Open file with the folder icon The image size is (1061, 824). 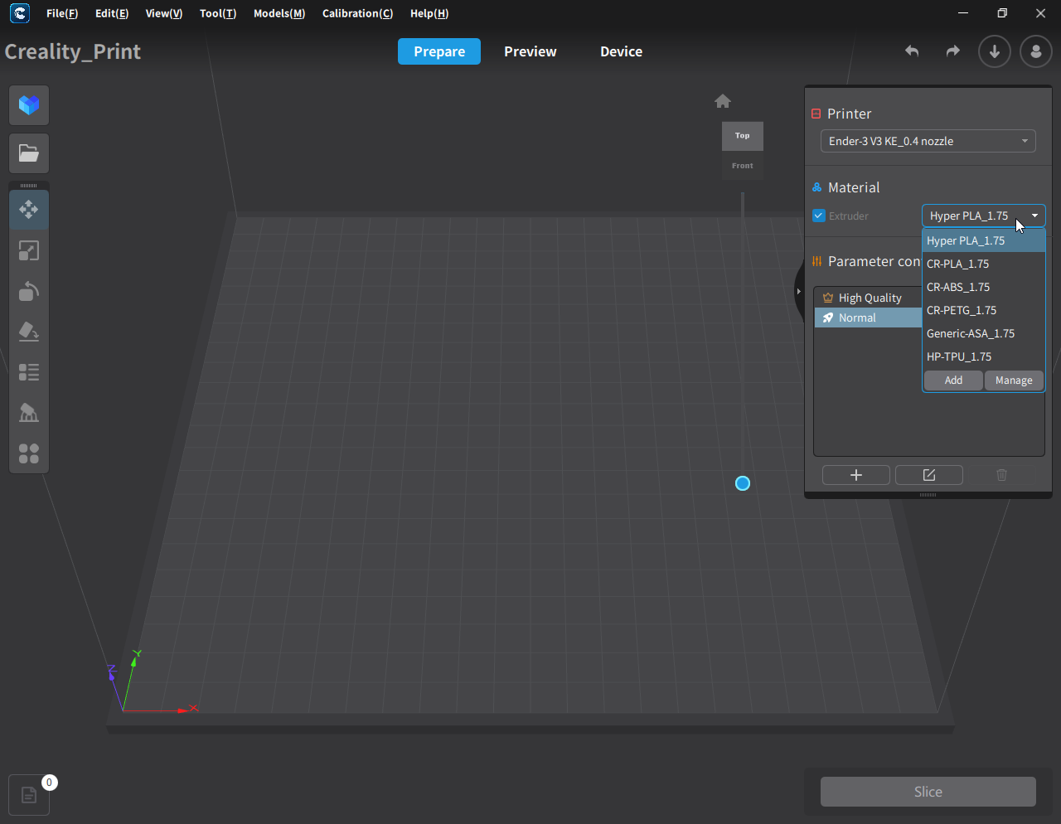pyautogui.click(x=29, y=153)
